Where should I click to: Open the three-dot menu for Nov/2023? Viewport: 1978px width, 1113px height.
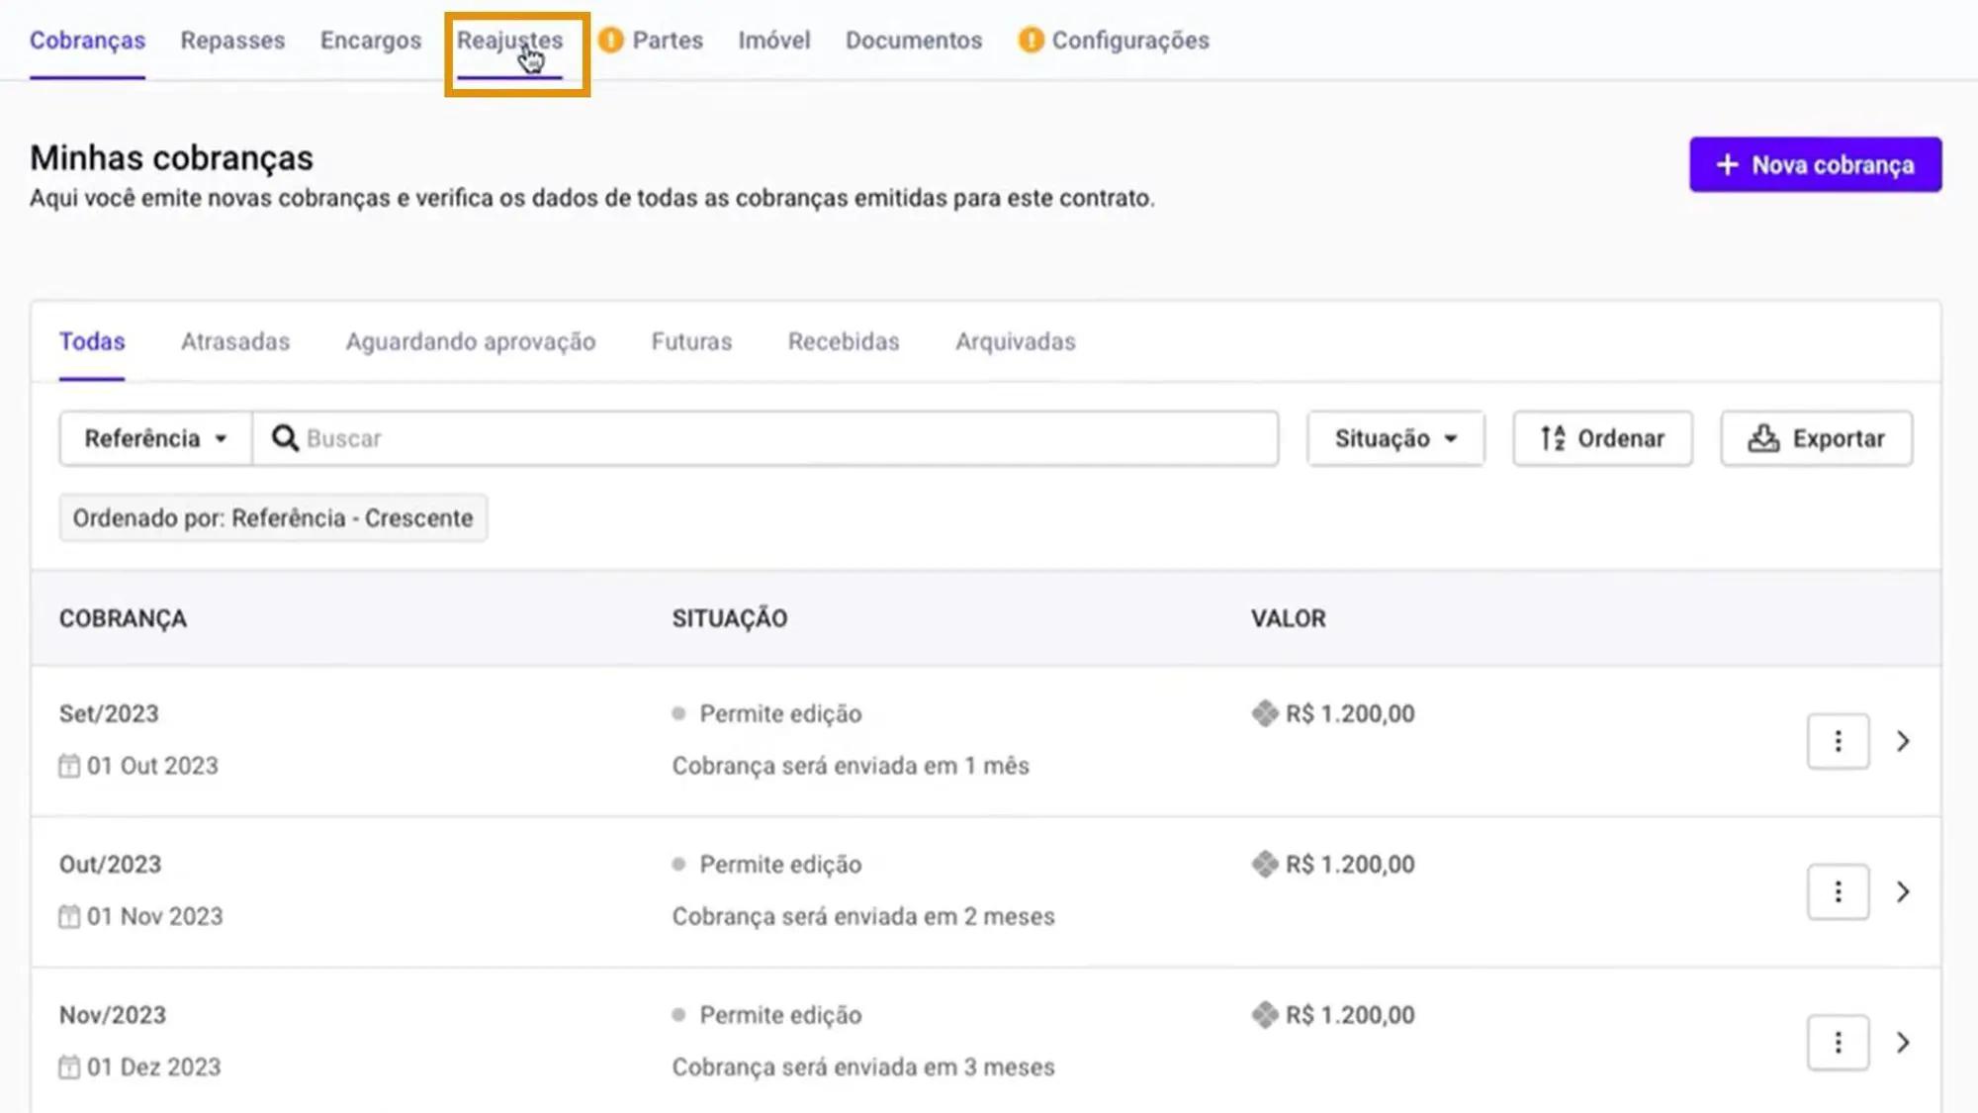(1838, 1042)
